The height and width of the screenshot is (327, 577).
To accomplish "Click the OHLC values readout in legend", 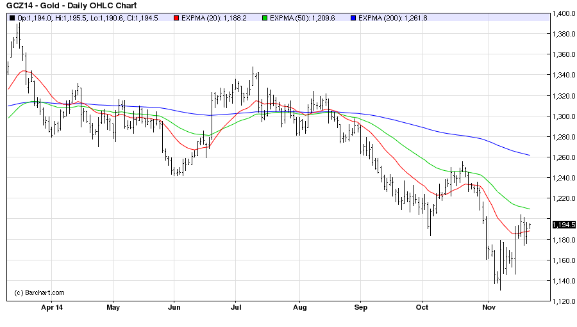I will point(89,18).
